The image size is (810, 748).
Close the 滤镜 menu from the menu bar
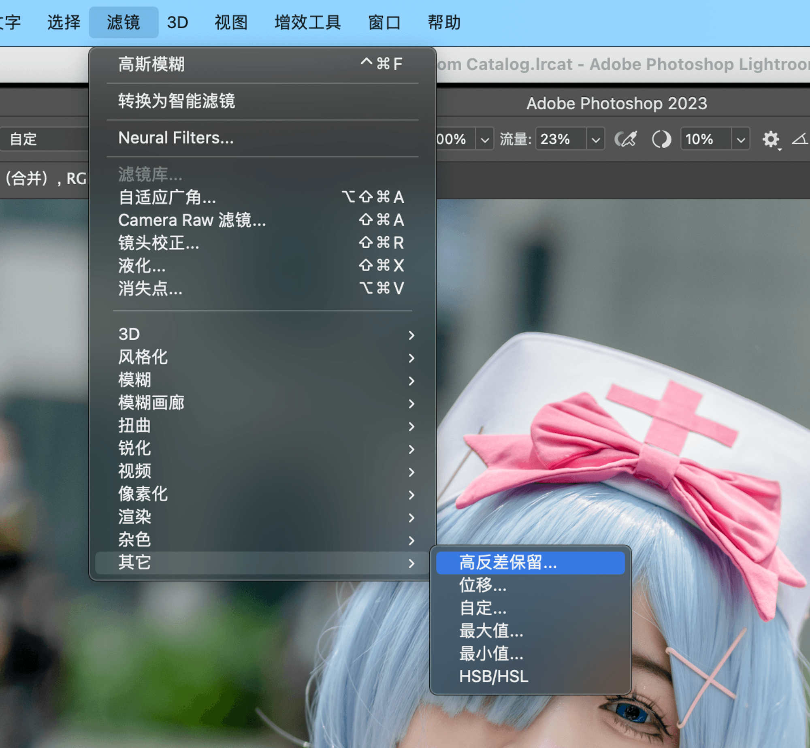pos(124,22)
